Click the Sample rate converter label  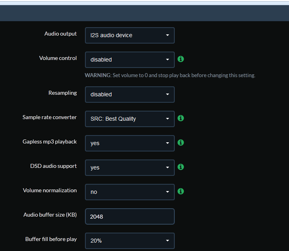point(49,117)
